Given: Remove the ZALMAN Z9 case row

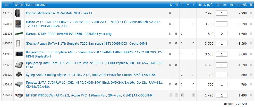Looking at the screenshot, I should 251,13.
